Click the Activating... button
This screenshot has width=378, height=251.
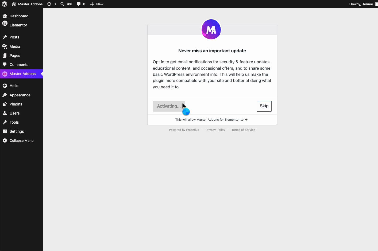[169, 106]
